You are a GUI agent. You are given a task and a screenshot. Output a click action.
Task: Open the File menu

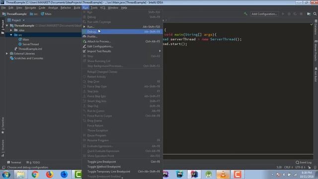(3, 8)
